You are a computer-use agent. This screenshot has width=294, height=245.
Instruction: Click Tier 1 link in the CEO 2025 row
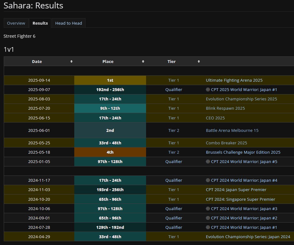point(174,118)
